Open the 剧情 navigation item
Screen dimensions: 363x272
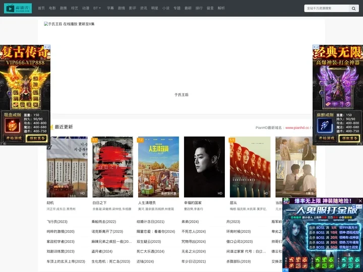pyautogui.click(x=122, y=8)
